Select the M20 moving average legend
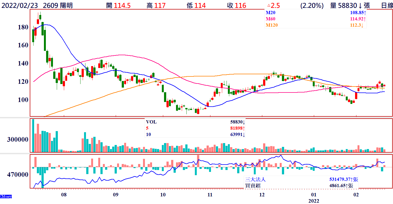Image resolution: width=393 pixels, height=204 pixels. (271, 13)
